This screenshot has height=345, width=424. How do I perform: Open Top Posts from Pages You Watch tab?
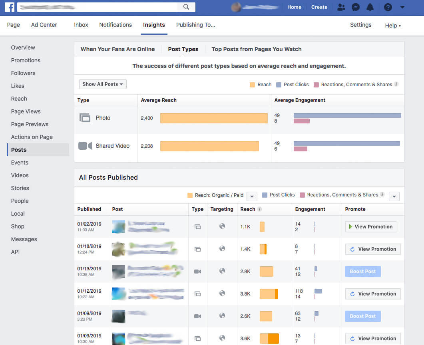pos(257,49)
